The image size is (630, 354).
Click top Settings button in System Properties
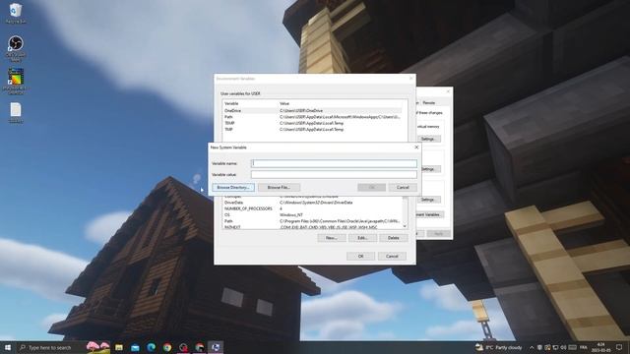pyautogui.click(x=428, y=139)
